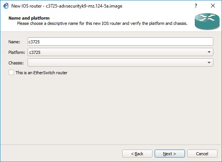Viewport: 222px width, 162px height.
Task: Click inside the empty Chassis combo box
Action: (120, 63)
